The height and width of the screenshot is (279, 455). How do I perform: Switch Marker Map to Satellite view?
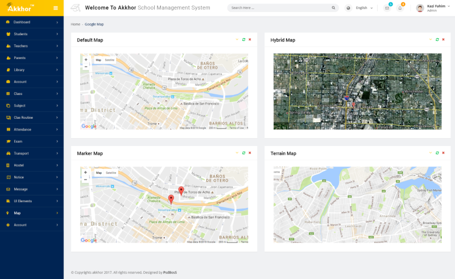click(110, 173)
